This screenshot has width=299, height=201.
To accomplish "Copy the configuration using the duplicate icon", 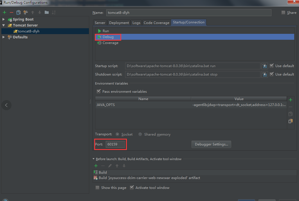I will (x=19, y=12).
